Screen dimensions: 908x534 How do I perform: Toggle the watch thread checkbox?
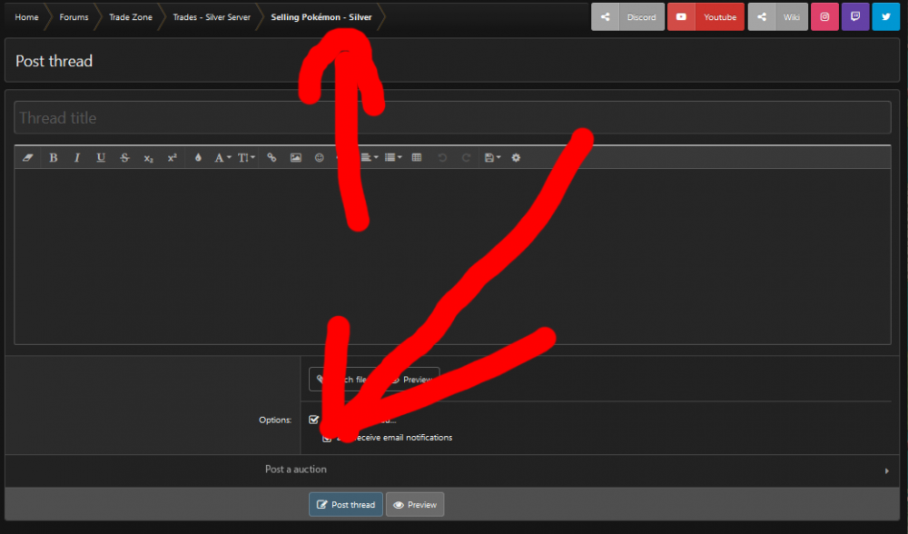pyautogui.click(x=314, y=420)
